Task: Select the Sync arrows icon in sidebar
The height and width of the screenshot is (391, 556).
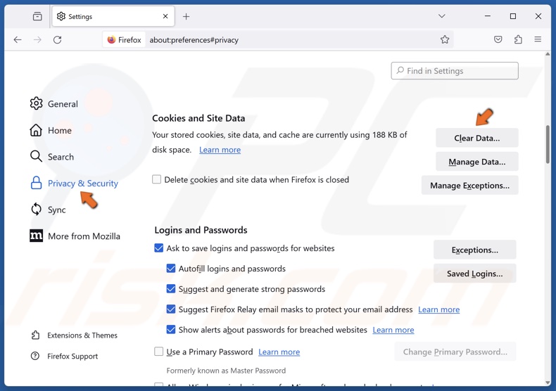Action: point(36,210)
